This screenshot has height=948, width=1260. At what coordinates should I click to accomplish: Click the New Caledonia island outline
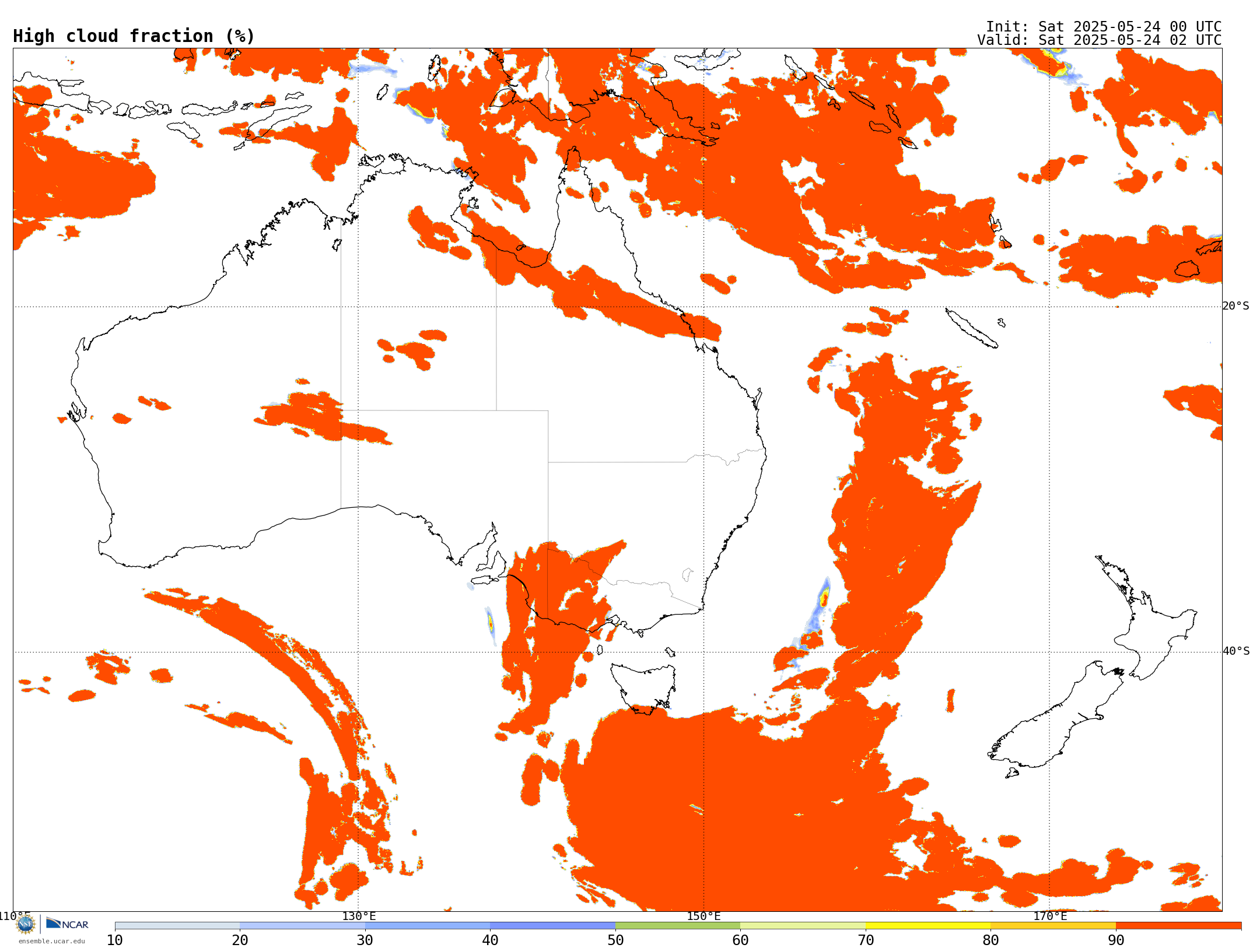(971, 328)
